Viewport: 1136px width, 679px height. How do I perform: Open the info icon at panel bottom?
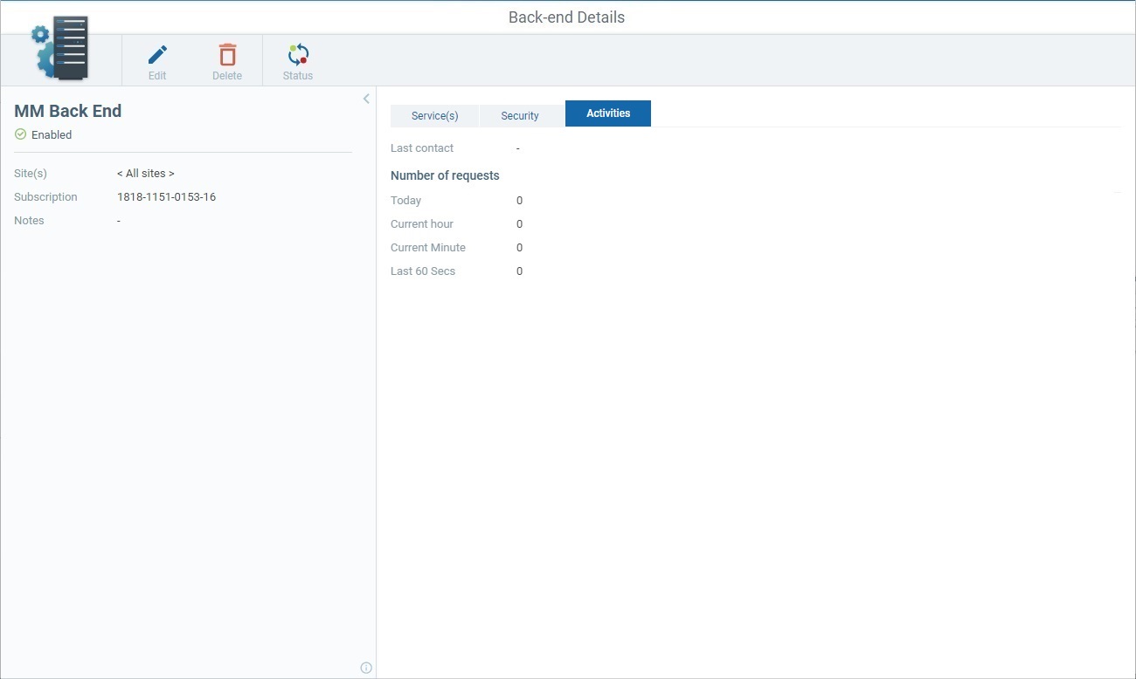tap(366, 667)
